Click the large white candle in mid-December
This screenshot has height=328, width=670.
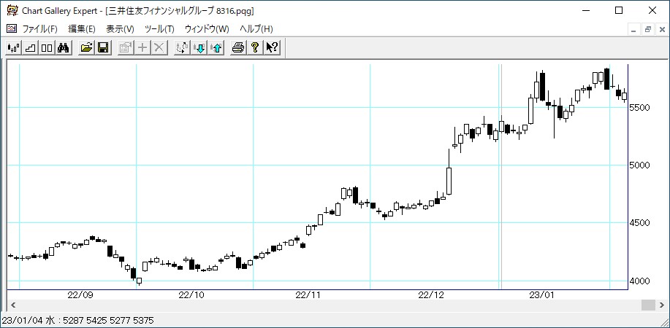click(x=449, y=181)
